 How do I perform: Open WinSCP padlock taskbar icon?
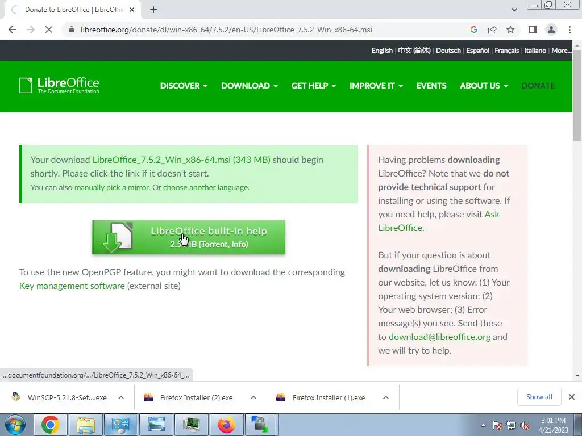point(260,425)
